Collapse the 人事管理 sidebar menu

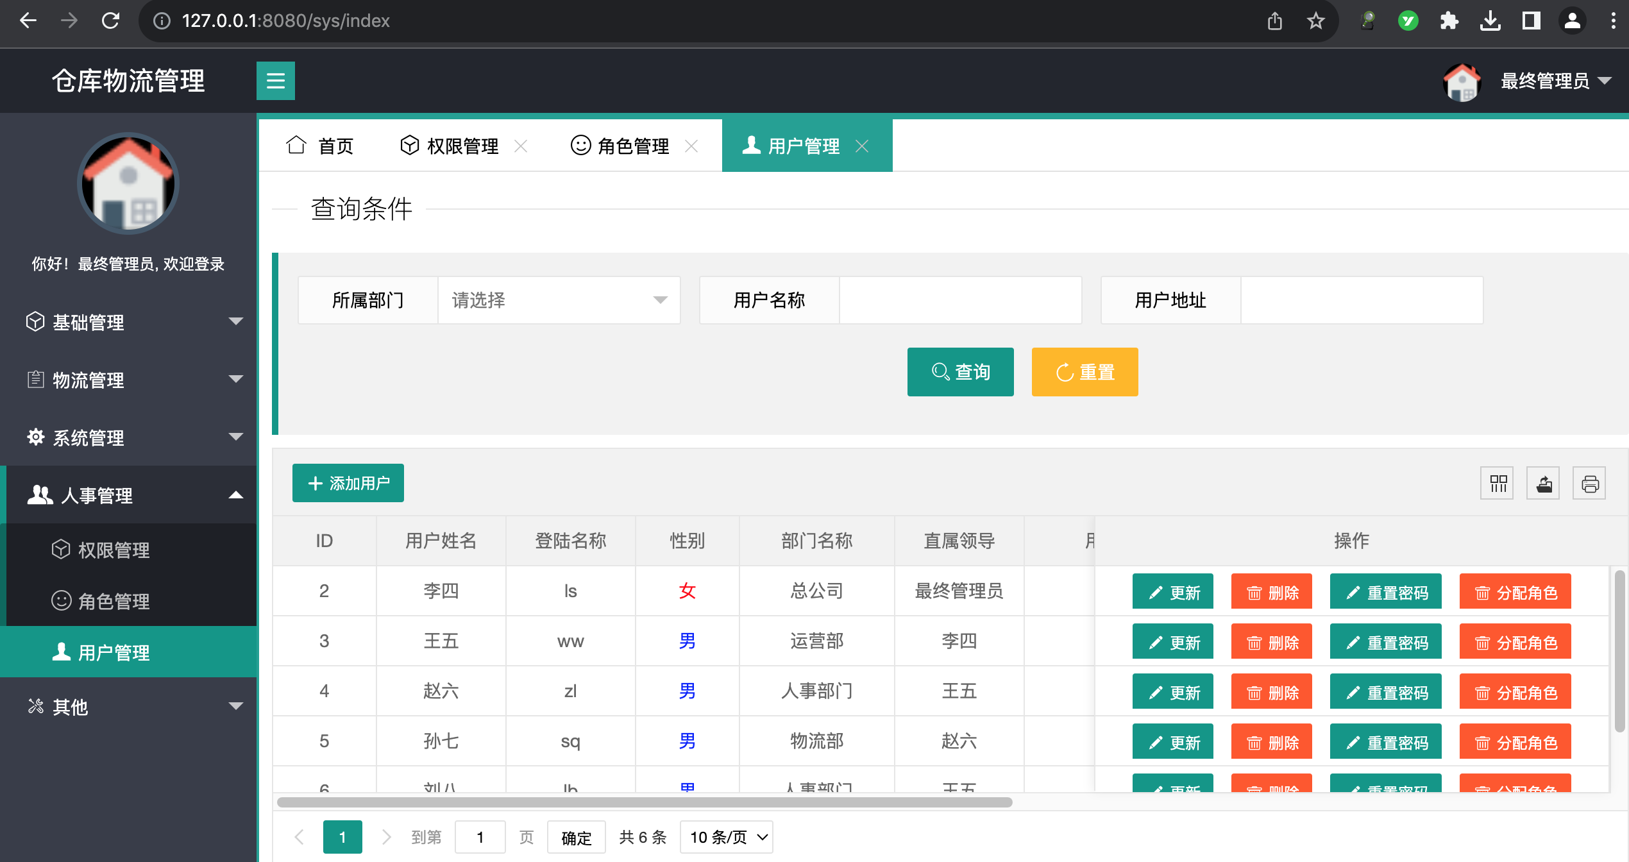point(128,495)
